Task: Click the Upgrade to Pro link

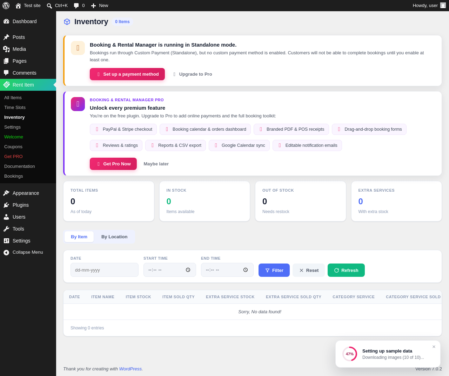Action: [193, 74]
